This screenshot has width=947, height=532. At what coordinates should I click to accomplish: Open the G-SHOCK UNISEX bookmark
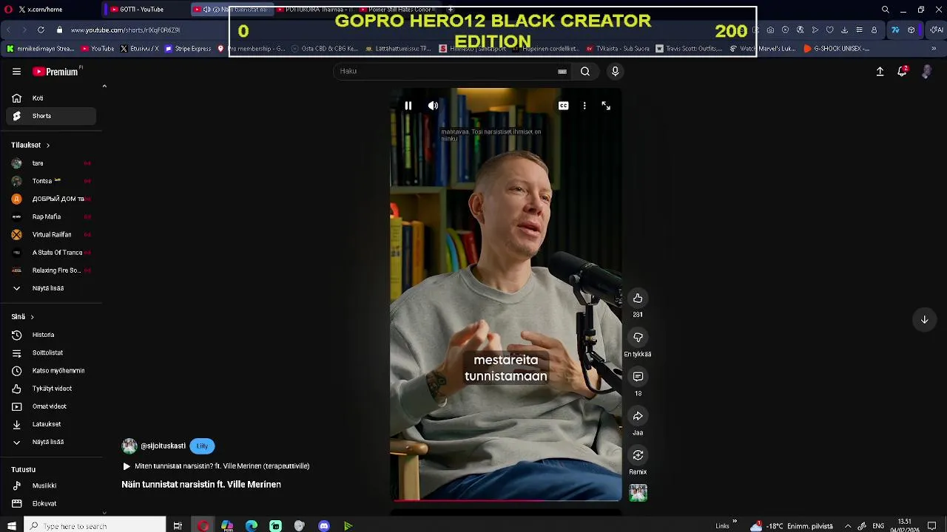[835, 49]
